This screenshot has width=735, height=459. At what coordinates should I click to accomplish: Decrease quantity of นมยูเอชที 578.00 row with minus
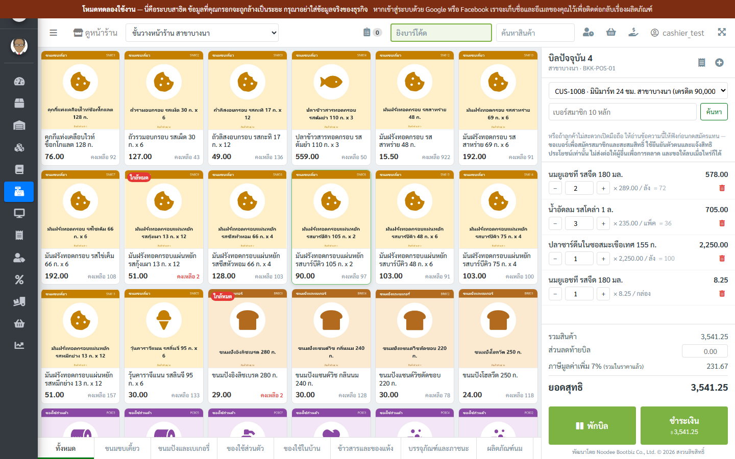(555, 188)
